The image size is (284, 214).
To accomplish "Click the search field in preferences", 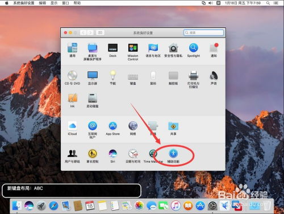I will click(203, 32).
